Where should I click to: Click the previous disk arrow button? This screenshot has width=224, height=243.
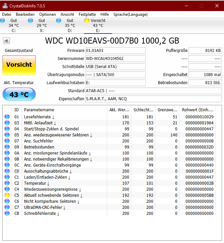click(6, 41)
